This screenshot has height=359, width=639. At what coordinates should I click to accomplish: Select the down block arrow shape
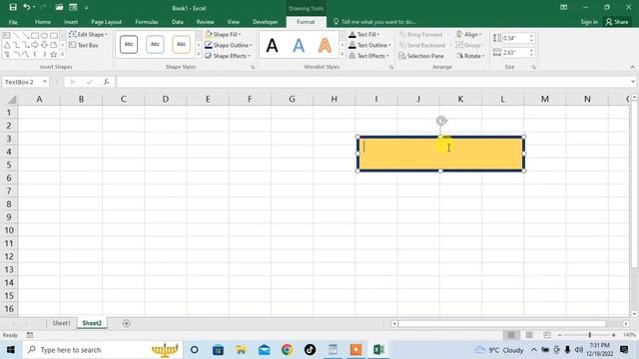(44, 45)
